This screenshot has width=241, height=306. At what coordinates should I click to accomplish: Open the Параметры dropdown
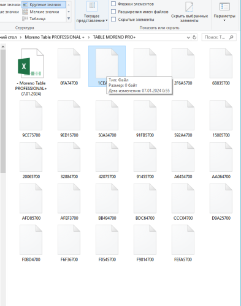pyautogui.click(x=224, y=12)
